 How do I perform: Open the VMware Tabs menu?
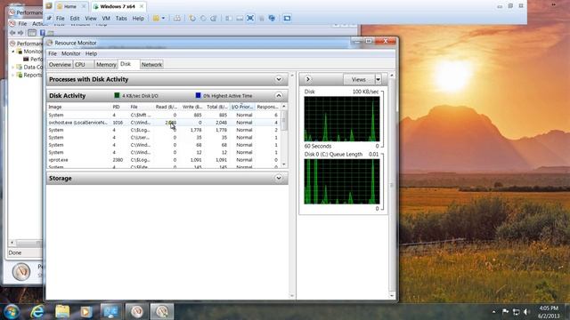coord(121,18)
